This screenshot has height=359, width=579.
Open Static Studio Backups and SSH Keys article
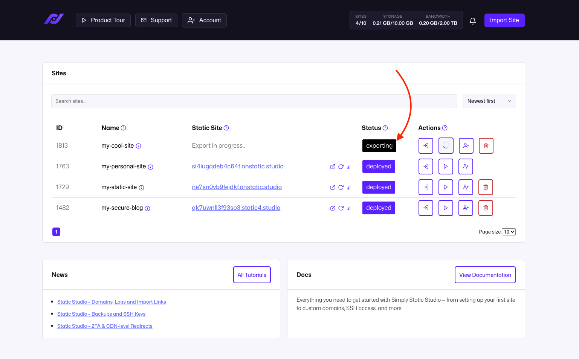point(101,314)
